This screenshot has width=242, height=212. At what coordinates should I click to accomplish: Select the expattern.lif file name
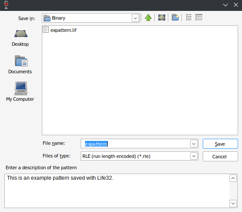63,30
